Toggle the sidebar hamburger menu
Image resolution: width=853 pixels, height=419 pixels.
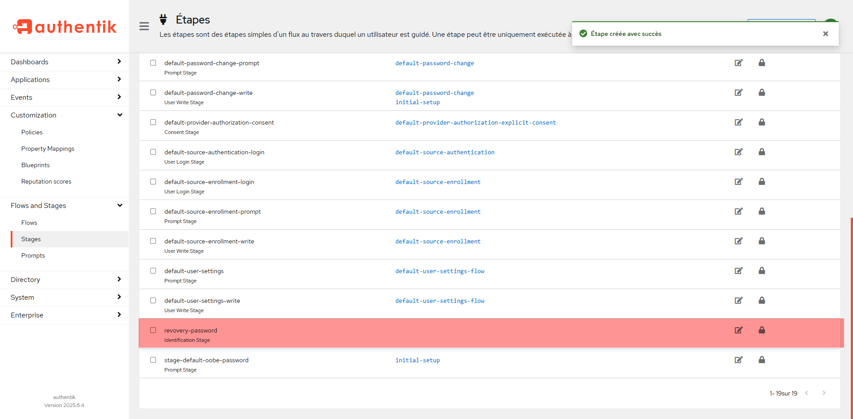144,26
